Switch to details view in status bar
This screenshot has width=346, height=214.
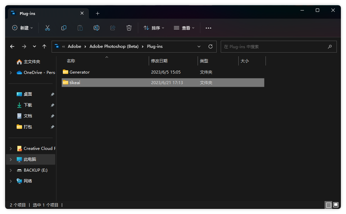tap(328, 205)
